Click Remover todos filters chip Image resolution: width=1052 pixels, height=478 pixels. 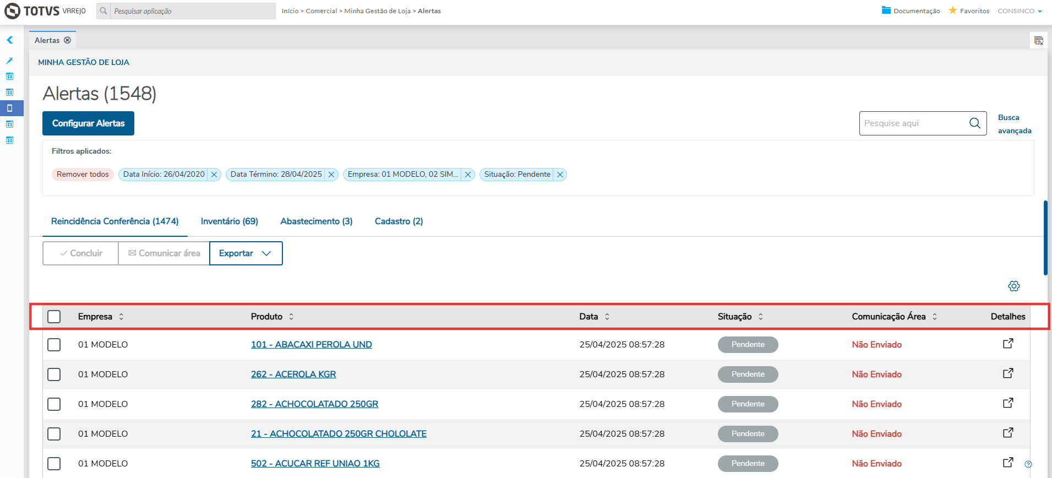[83, 175]
